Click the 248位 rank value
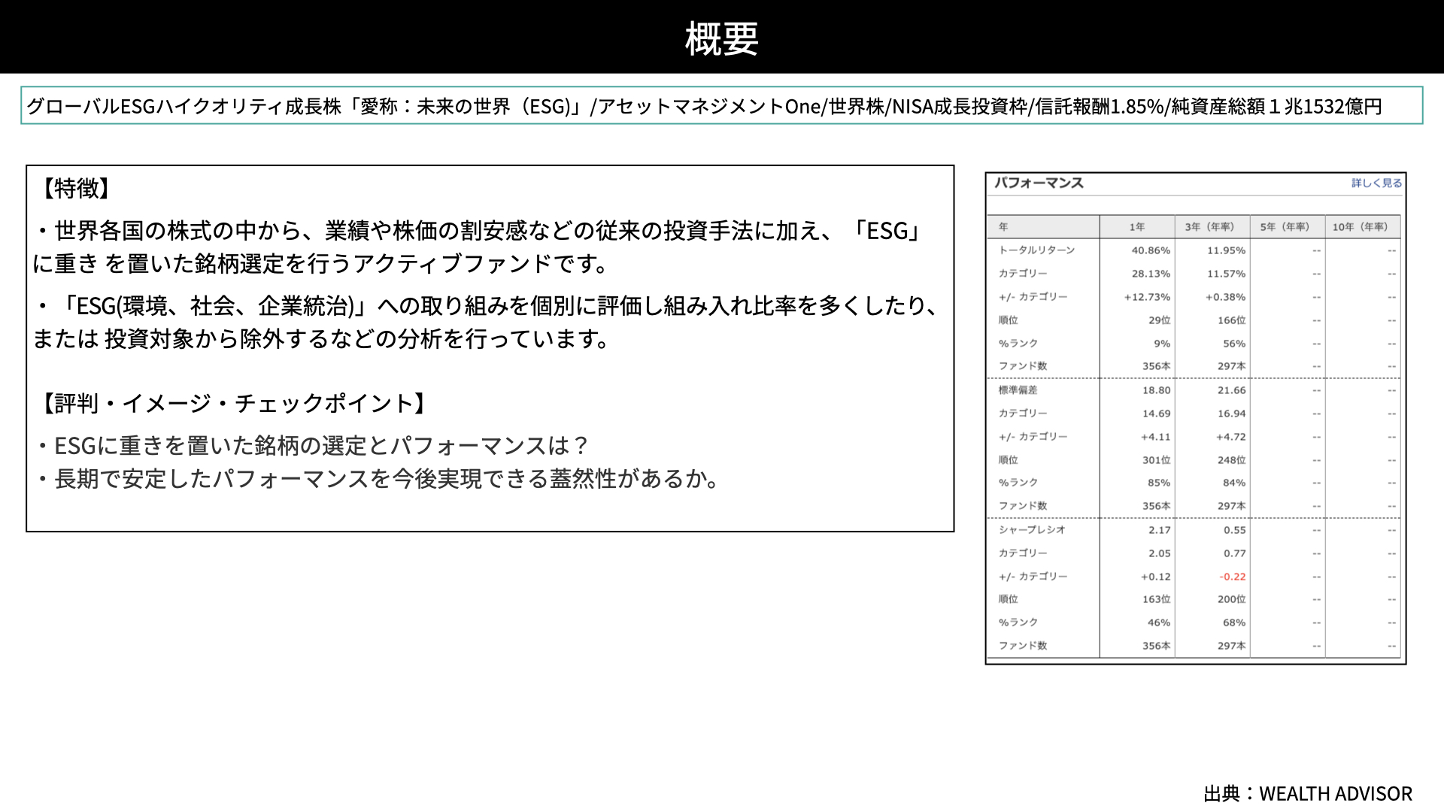Viewport: 1444px width, 812px height. click(x=1231, y=460)
